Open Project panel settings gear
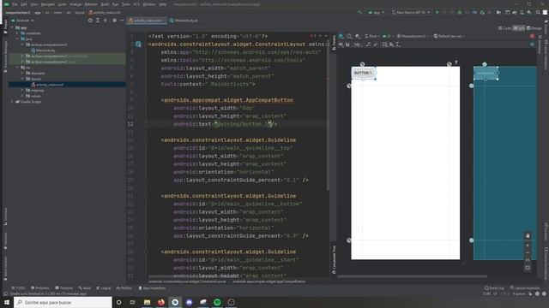 114,21
